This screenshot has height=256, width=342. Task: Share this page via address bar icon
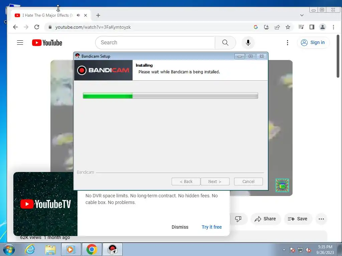[277, 27]
